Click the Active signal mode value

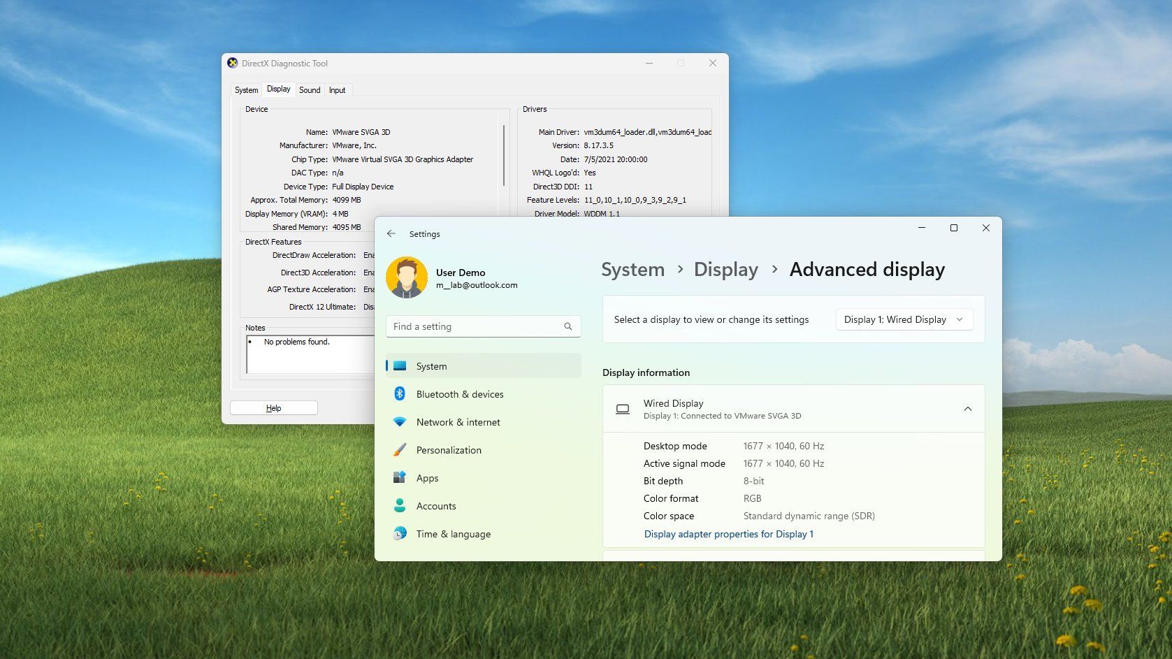point(783,463)
